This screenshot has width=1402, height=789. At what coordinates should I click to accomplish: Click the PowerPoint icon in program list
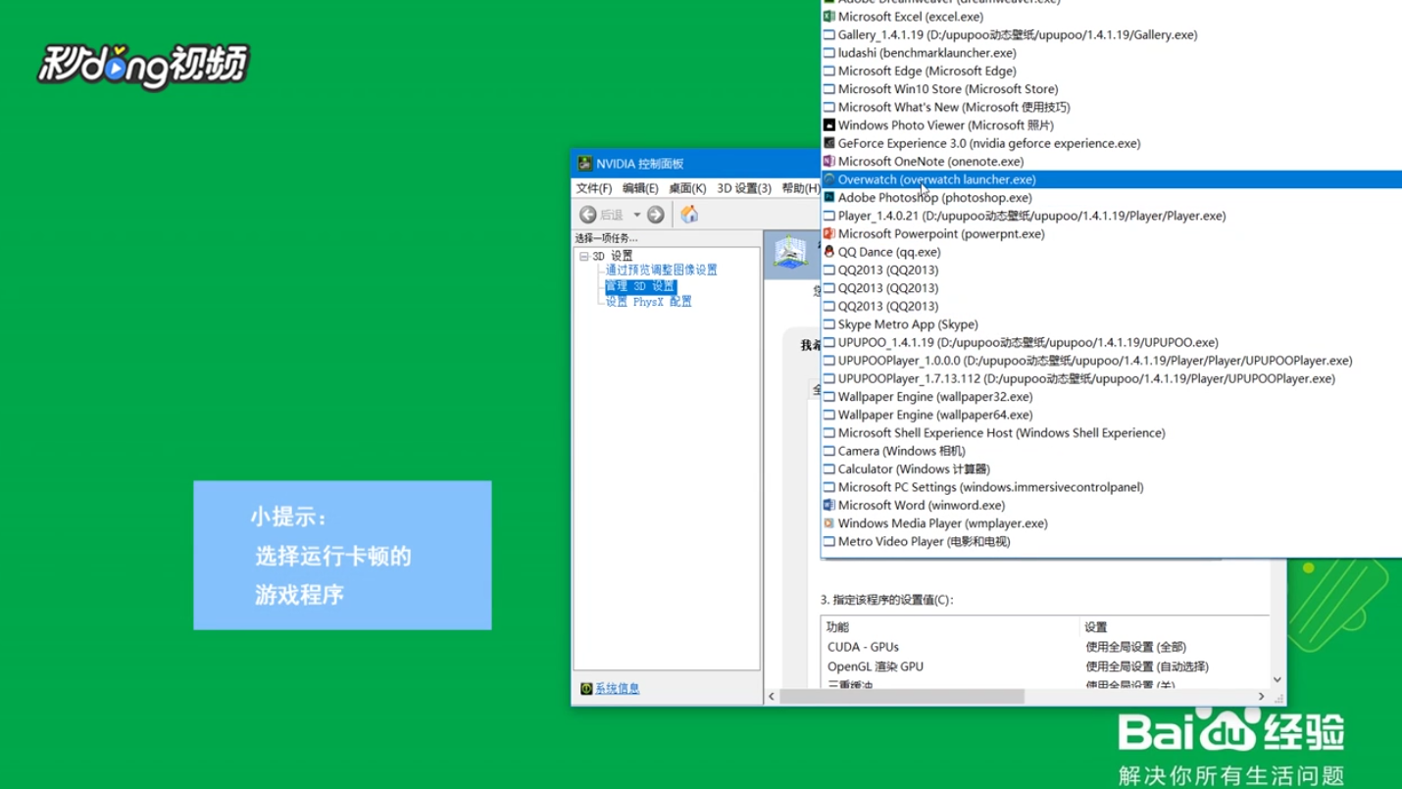coord(828,234)
